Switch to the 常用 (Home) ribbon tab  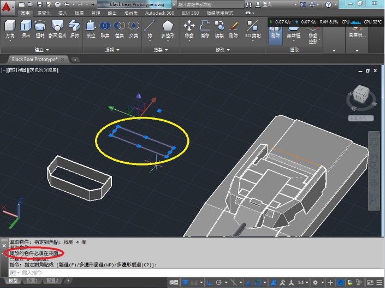[25, 13]
